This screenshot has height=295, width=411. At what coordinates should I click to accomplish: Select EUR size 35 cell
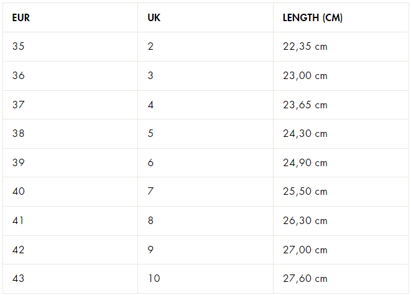[18, 47]
